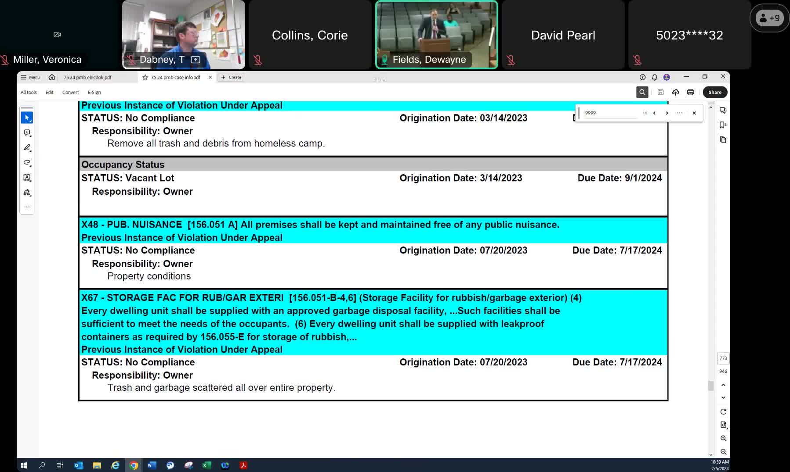Click the find text field containing 9999
Viewport: 790px width, 472px height.
pyautogui.click(x=611, y=113)
